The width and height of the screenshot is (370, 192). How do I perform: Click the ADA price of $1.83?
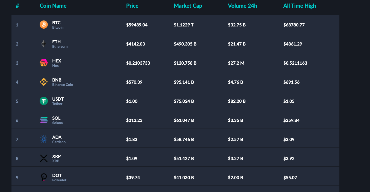click(x=132, y=139)
